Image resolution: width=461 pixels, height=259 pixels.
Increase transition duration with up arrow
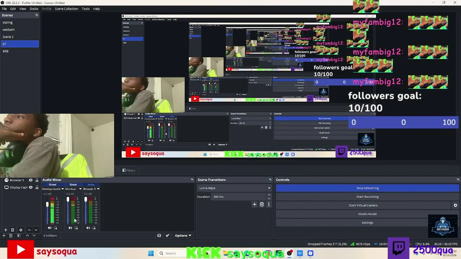(x=269, y=195)
